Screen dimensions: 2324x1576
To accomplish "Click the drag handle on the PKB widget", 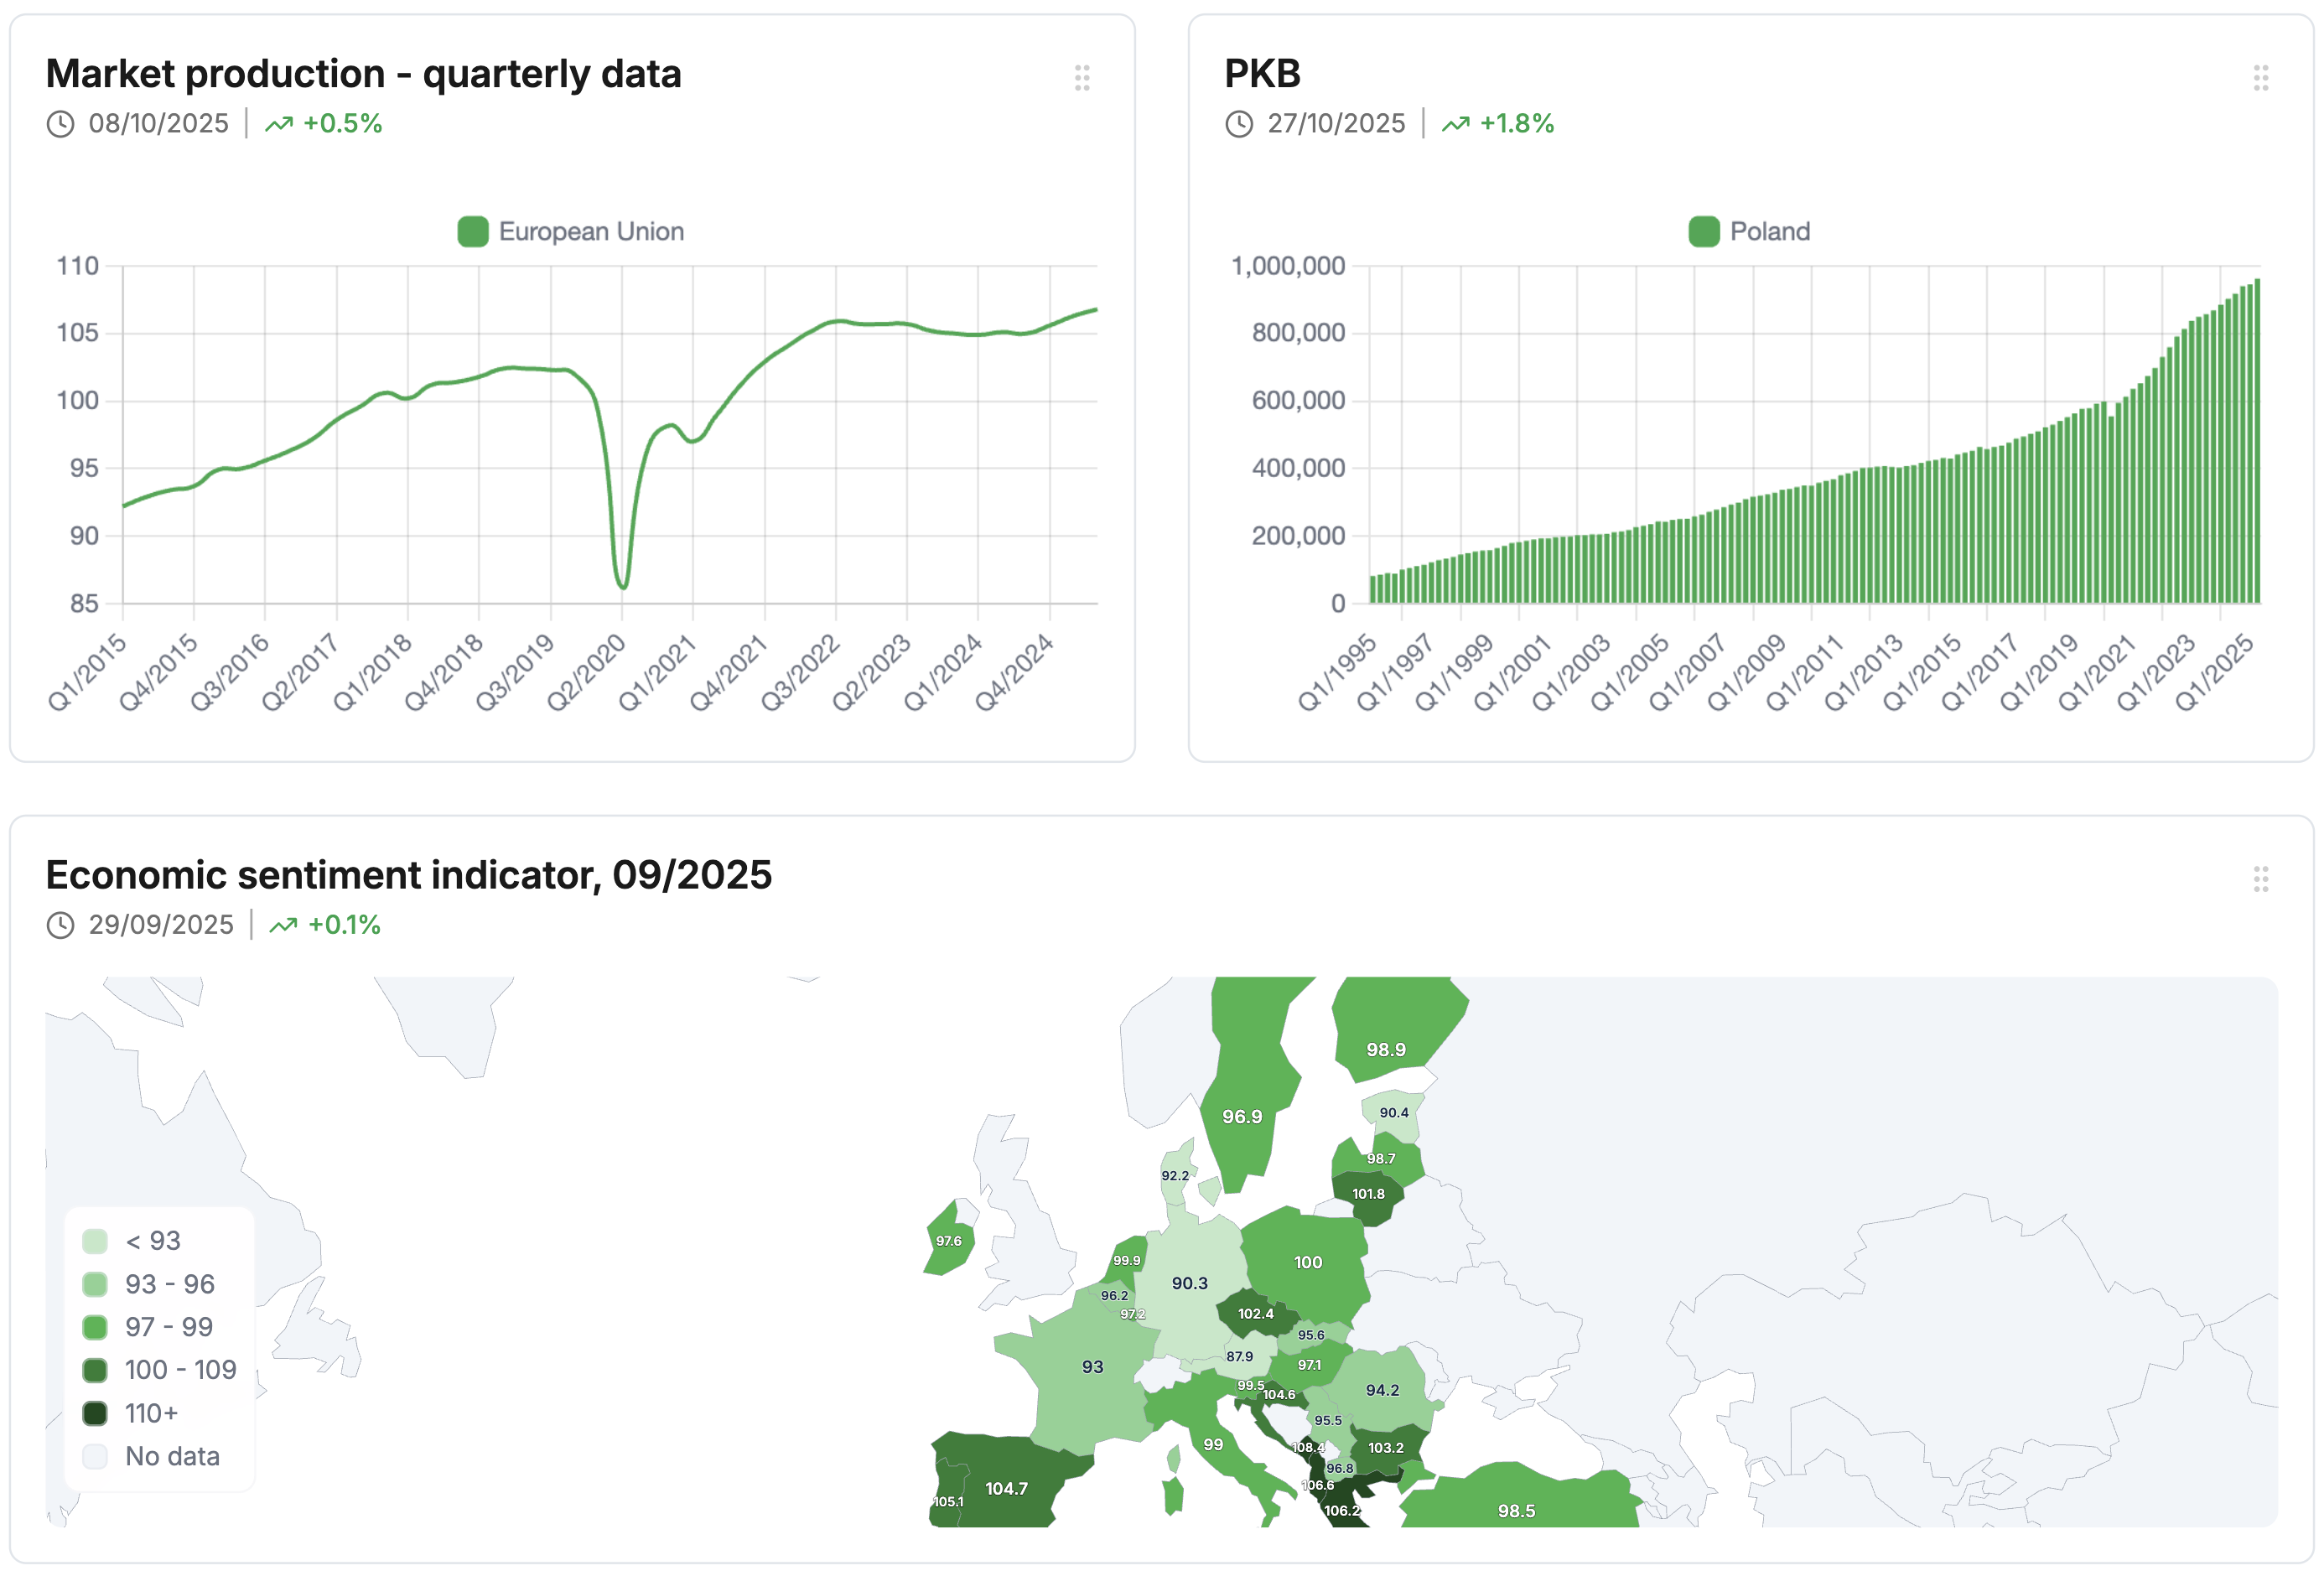I will pos(2262,78).
